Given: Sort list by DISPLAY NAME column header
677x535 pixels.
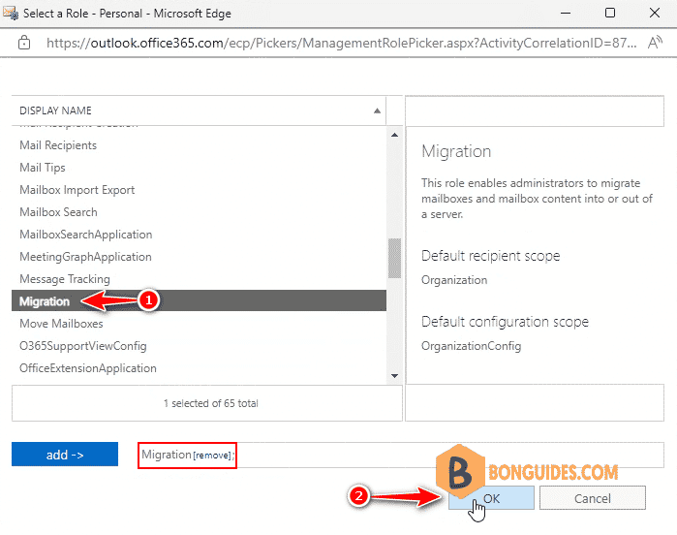Looking at the screenshot, I should pos(55,110).
